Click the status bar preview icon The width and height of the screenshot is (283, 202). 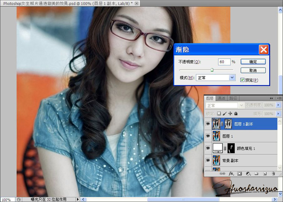pos(19,200)
